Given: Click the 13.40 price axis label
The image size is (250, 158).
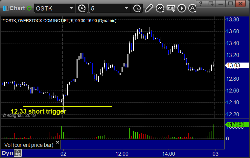Looking at the screenshot, I should [x=233, y=43].
